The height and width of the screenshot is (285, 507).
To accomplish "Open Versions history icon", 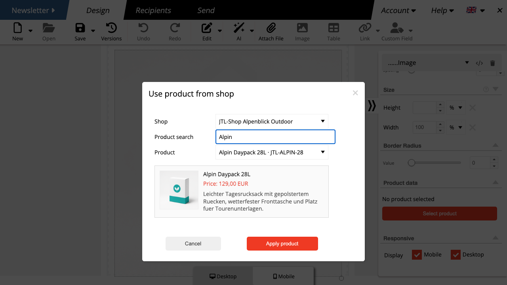I will tap(111, 28).
